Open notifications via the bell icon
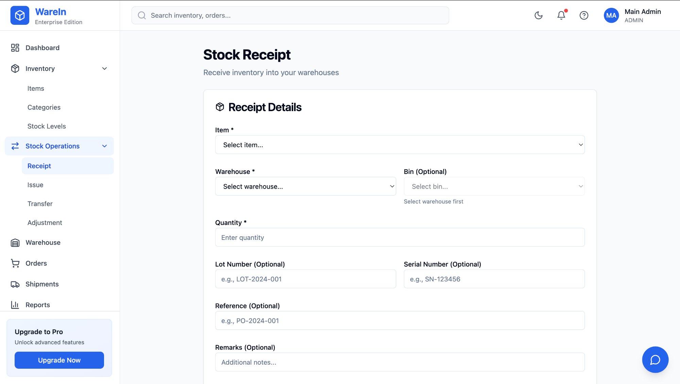The image size is (680, 384). tap(561, 15)
